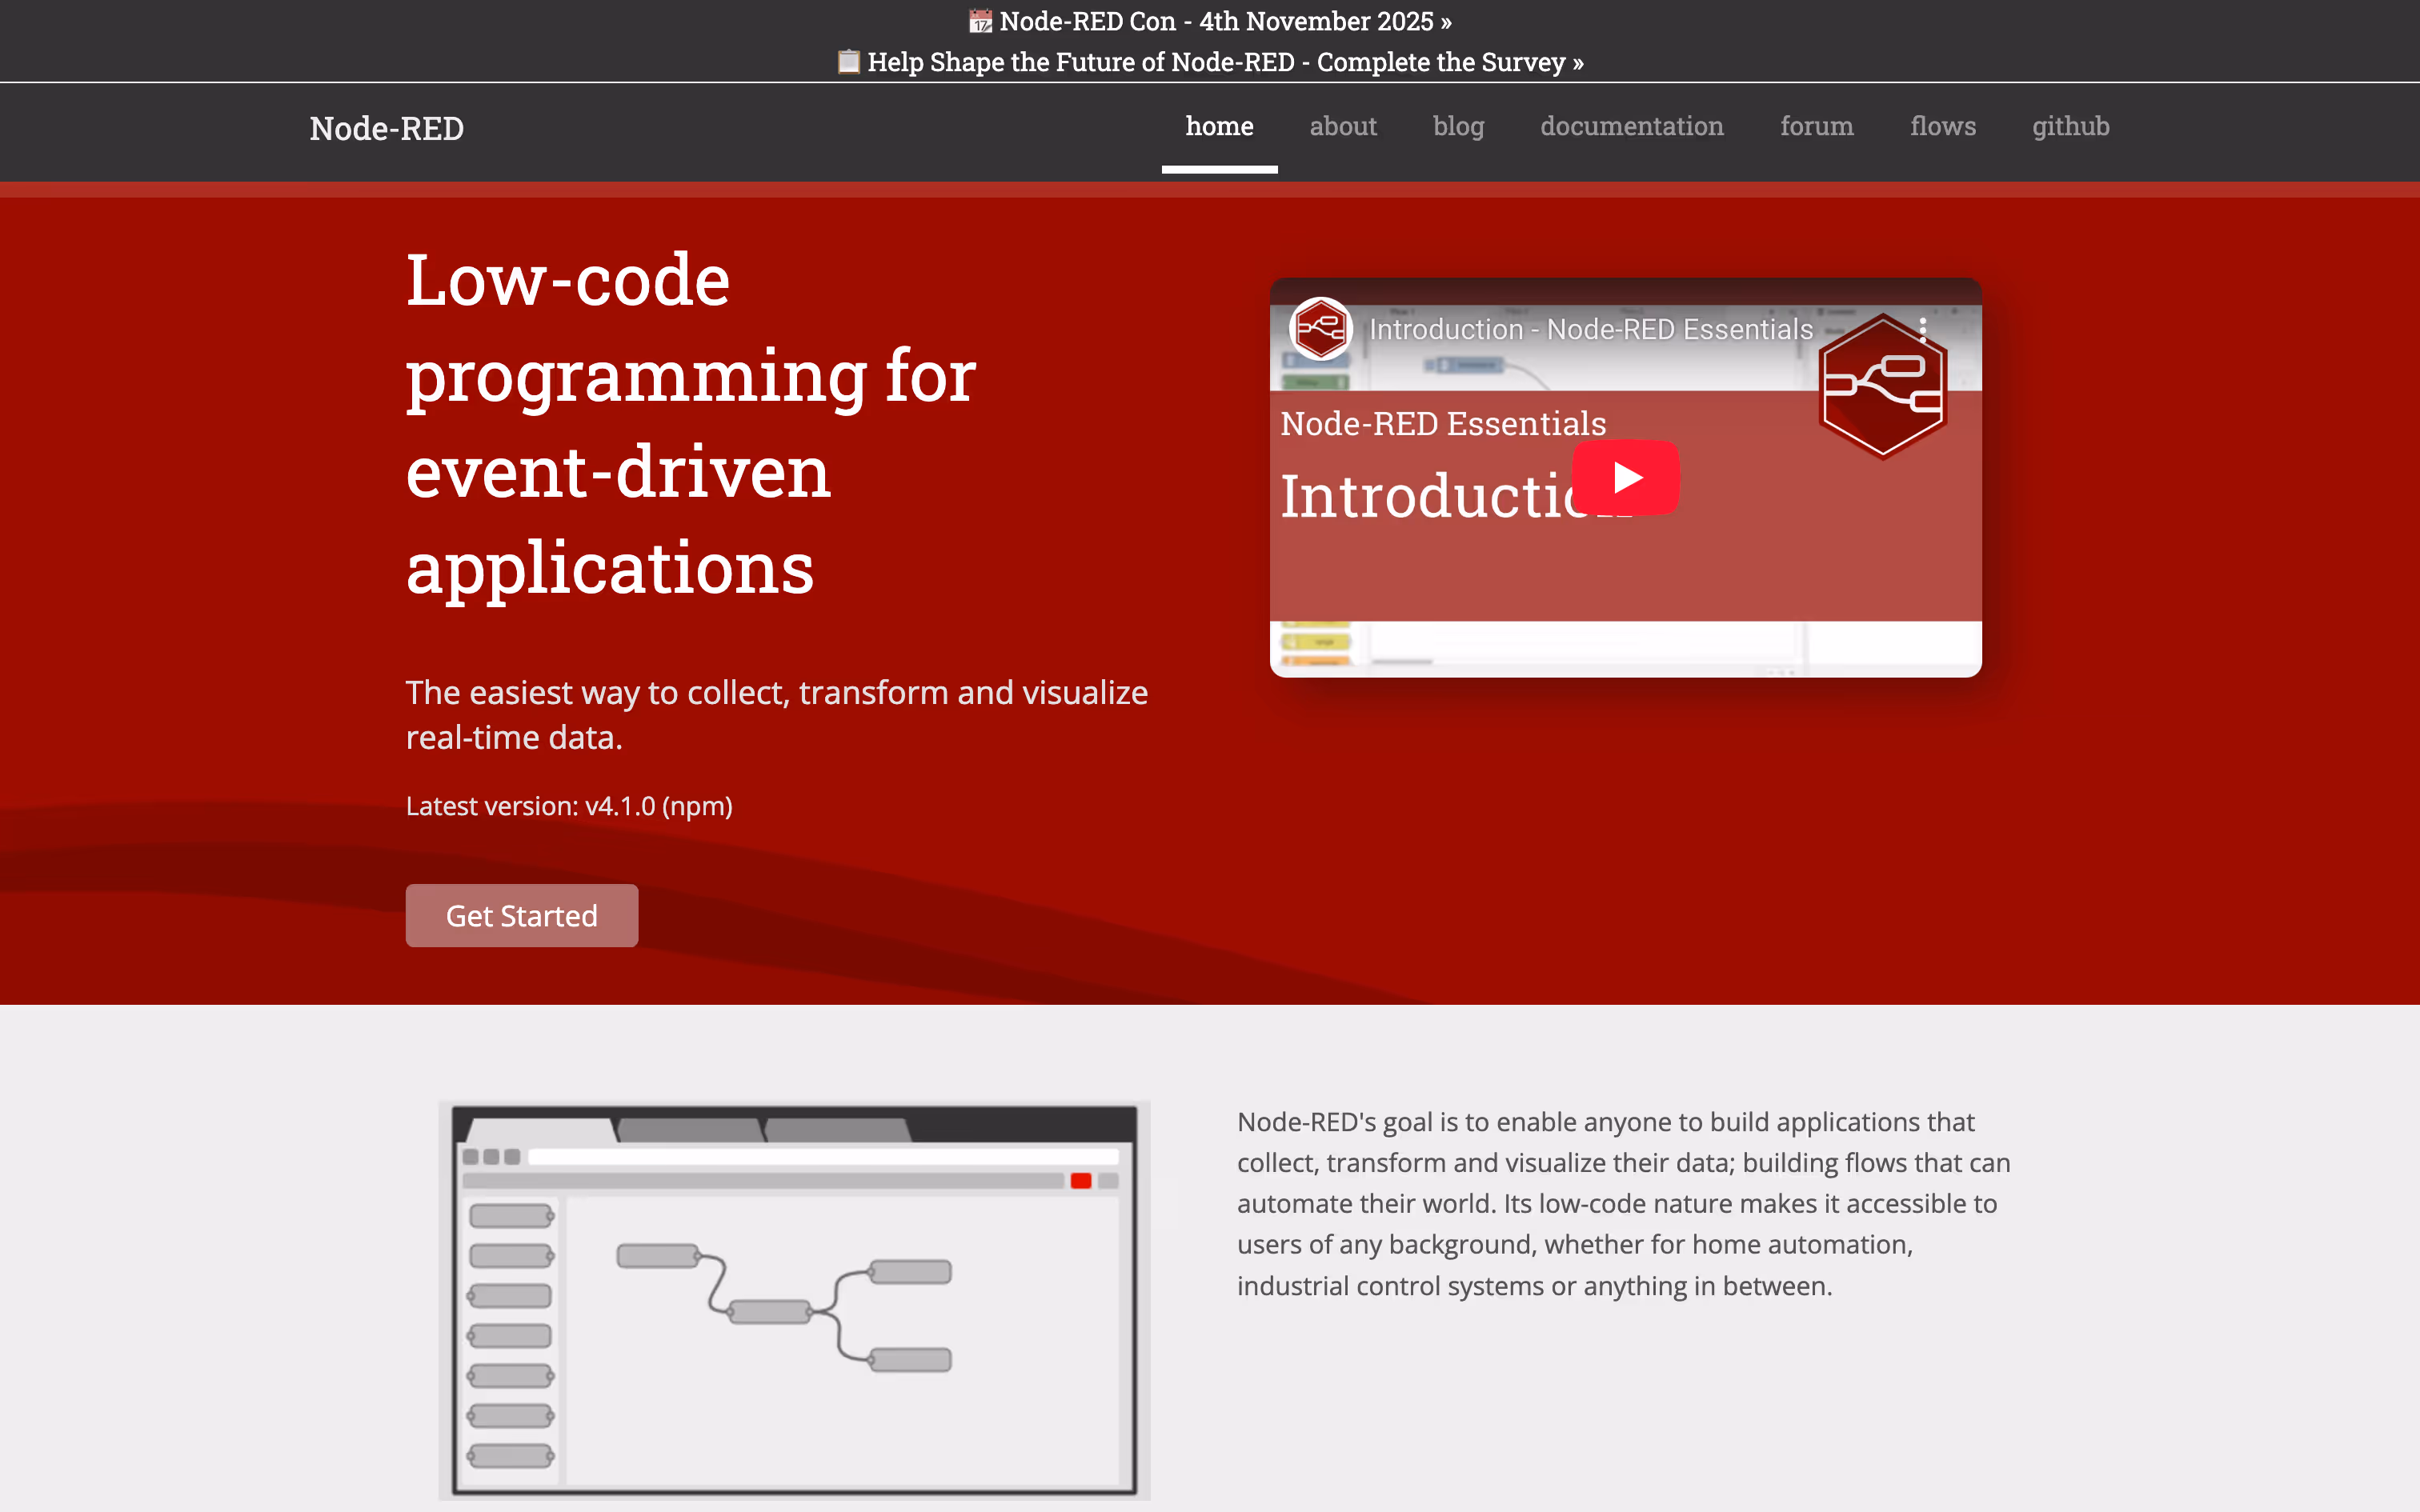Image resolution: width=2420 pixels, height=1512 pixels.
Task: Visit the forum link
Action: (1816, 126)
